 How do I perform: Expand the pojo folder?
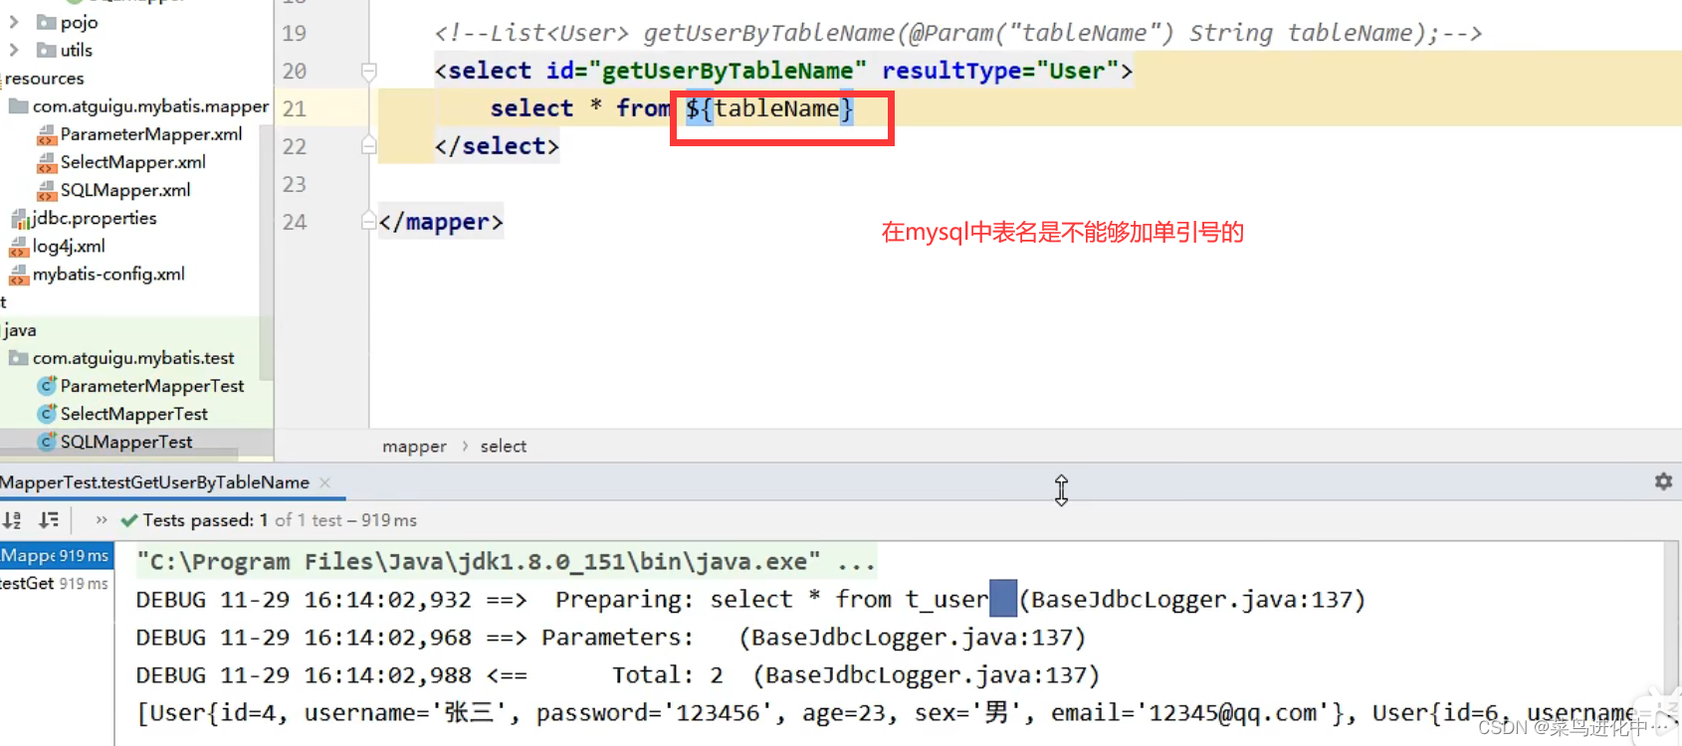pyautogui.click(x=14, y=22)
